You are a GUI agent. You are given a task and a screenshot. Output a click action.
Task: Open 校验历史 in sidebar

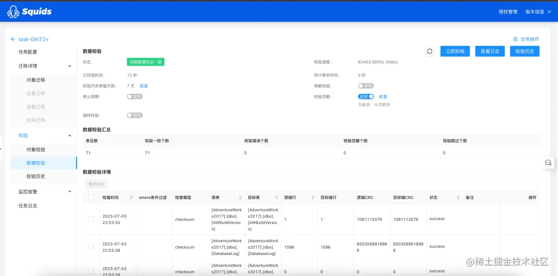tap(36, 176)
